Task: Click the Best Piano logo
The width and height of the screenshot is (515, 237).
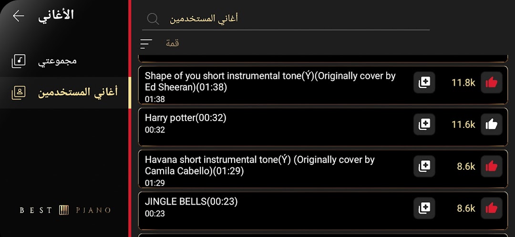Action: (x=65, y=210)
